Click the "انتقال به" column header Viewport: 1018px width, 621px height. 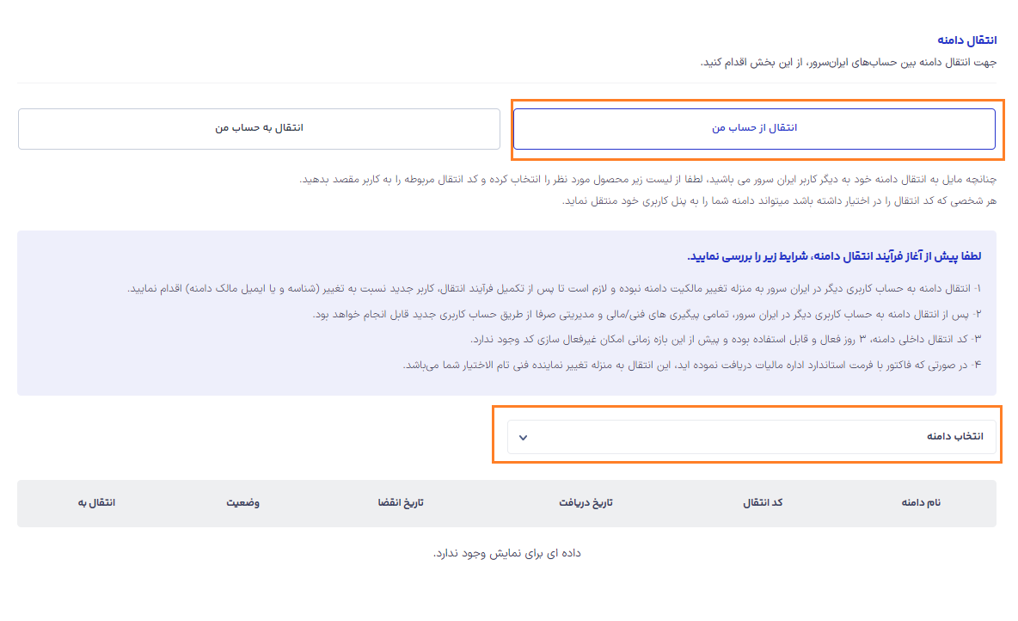95,502
